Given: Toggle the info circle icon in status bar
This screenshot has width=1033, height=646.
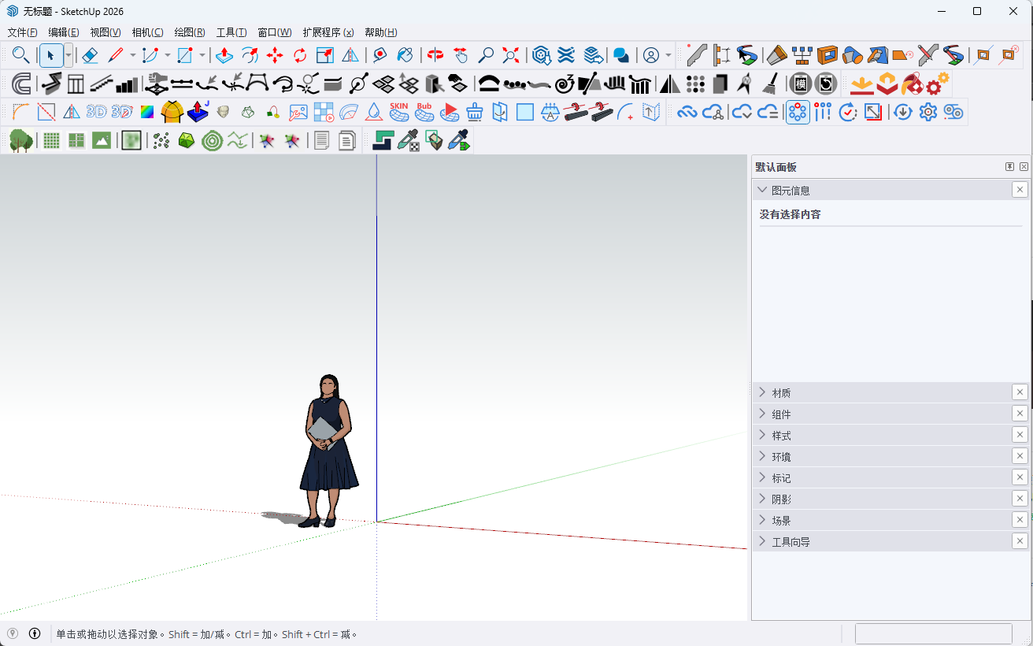Looking at the screenshot, I should tap(35, 633).
